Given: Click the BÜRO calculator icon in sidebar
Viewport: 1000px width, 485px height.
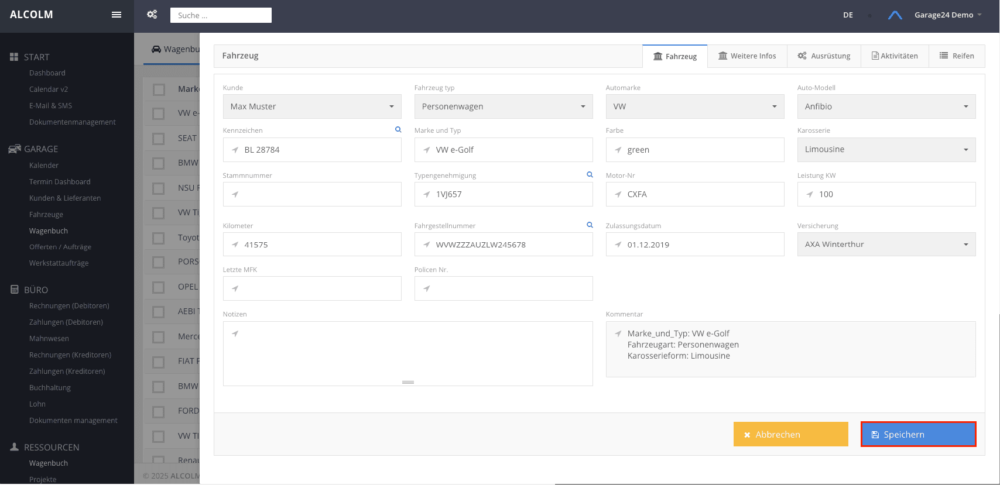Looking at the screenshot, I should pos(15,289).
